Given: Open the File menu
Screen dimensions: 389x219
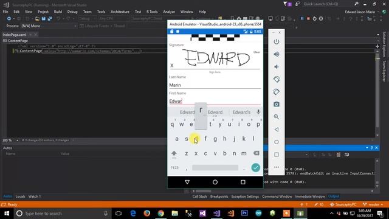Looking at the screenshot, I should click(5, 12).
